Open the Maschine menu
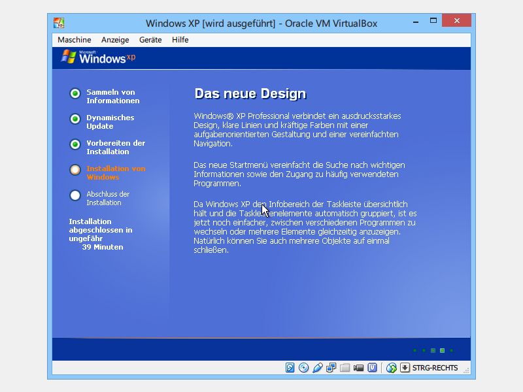Viewport: 523px width, 392px height. [74, 40]
